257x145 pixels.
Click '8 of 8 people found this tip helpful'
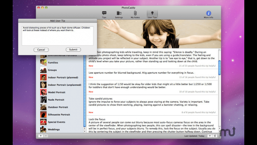coord(199,112)
